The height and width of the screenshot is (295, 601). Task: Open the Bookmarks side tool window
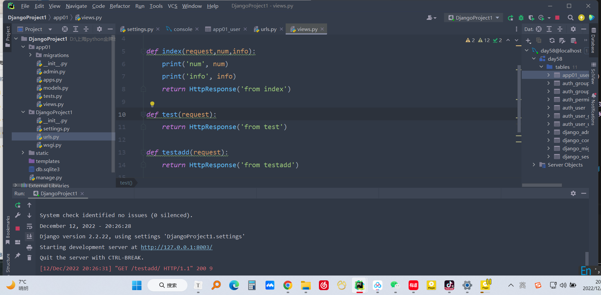point(8,230)
